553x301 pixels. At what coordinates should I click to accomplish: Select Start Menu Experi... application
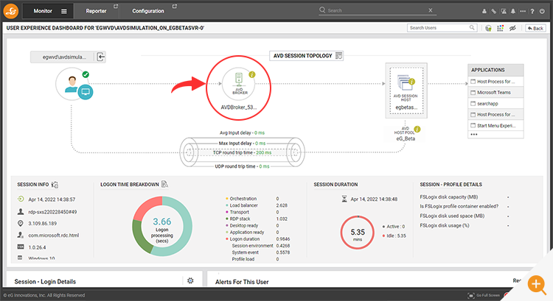pos(495,125)
